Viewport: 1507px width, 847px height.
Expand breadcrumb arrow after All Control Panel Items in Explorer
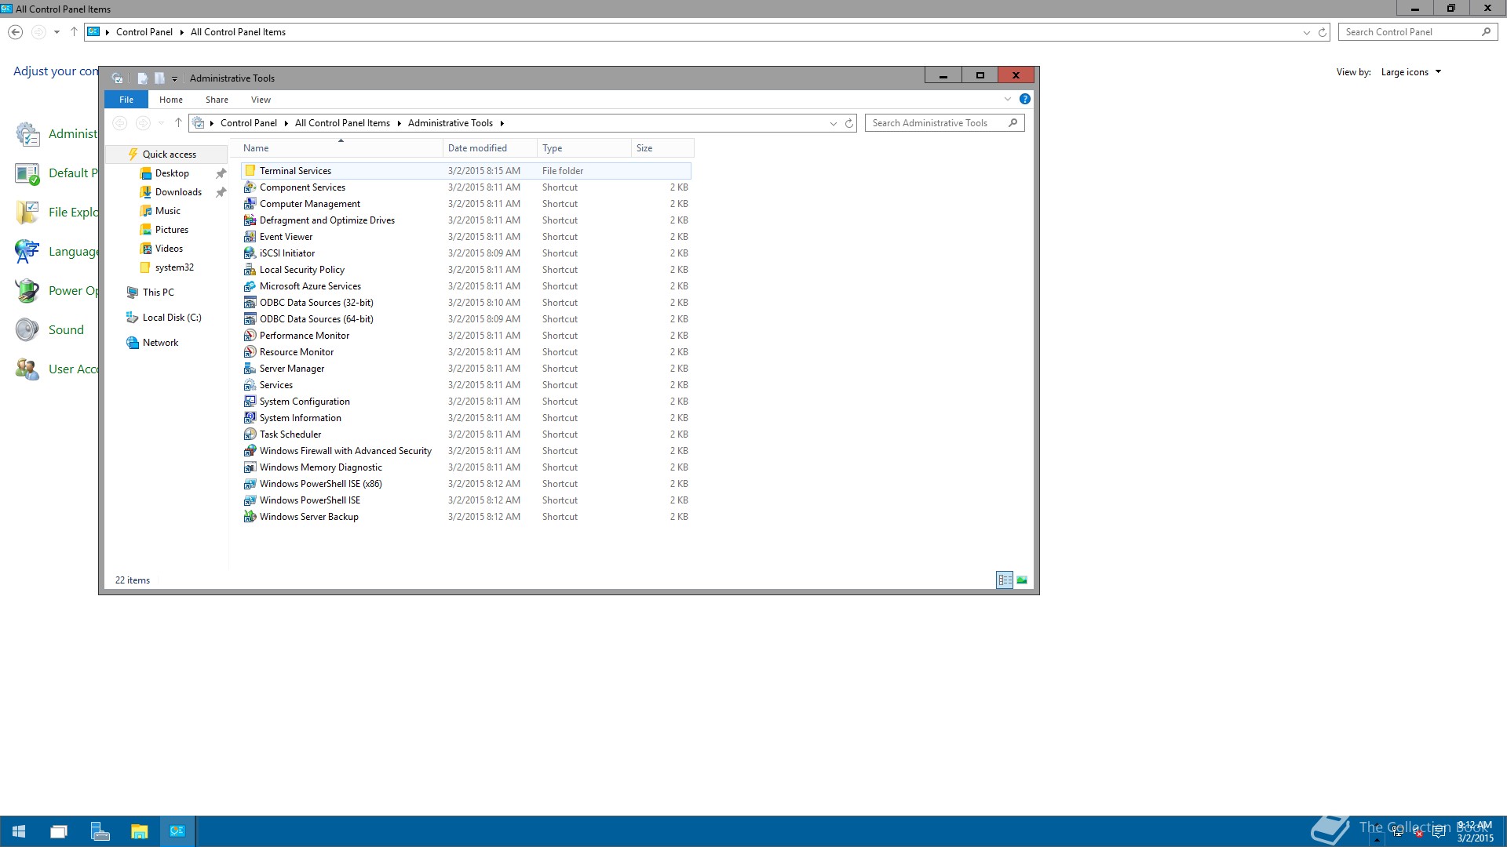click(x=399, y=123)
